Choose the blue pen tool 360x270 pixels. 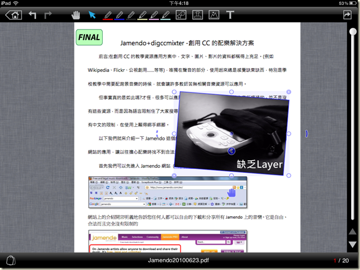click(x=120, y=16)
